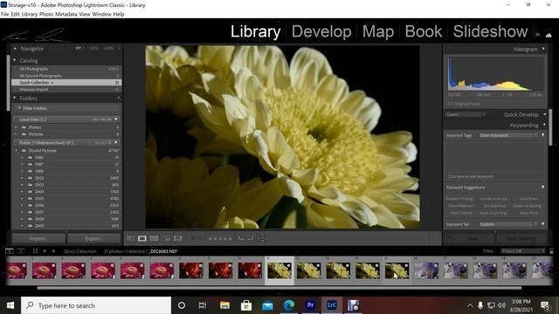The width and height of the screenshot is (559, 314).
Task: Open the Metadata menu
Action: tap(66, 14)
